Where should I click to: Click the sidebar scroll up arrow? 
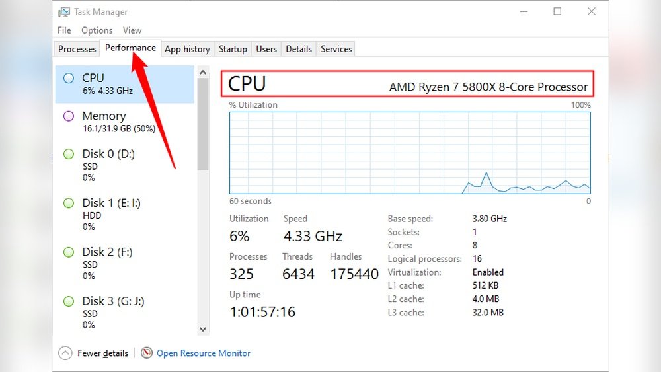[x=202, y=71]
